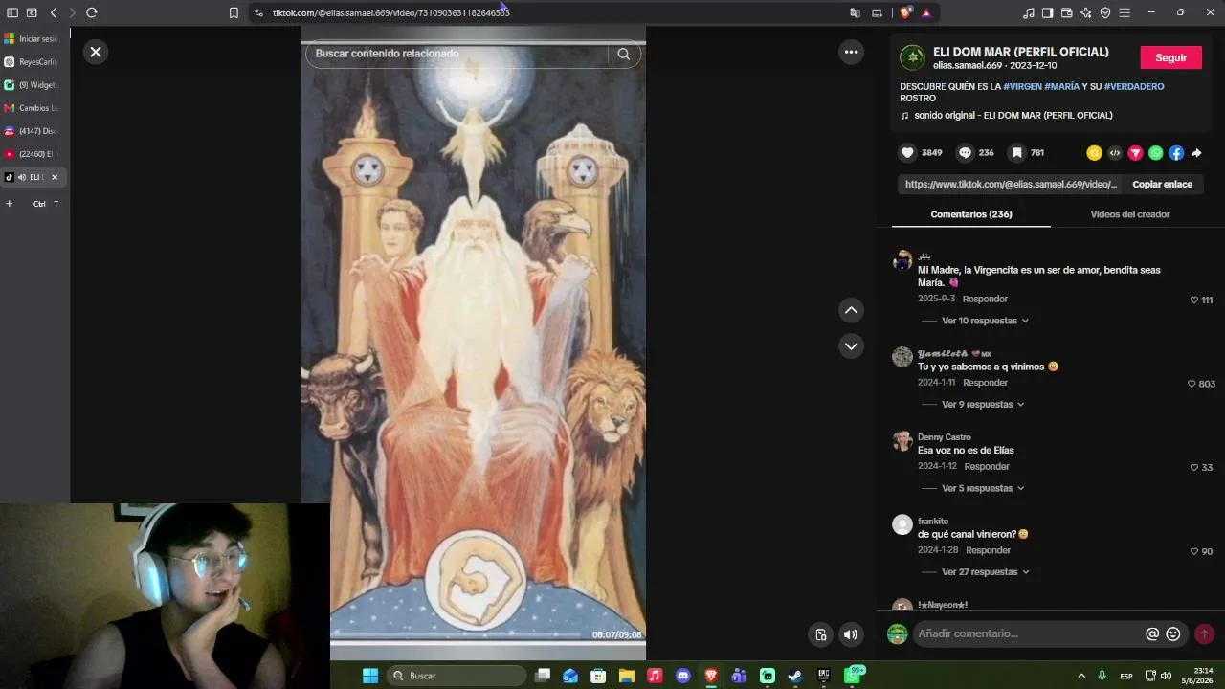Open the #VIRGEN hashtag link
Viewport: 1225px width, 689px height.
pyautogui.click(x=1022, y=86)
